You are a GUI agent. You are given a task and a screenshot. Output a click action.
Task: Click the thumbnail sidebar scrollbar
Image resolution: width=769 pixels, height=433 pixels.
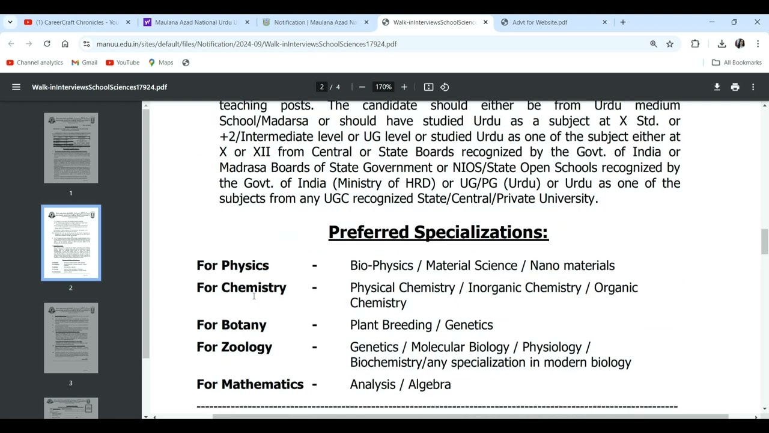[145, 235]
